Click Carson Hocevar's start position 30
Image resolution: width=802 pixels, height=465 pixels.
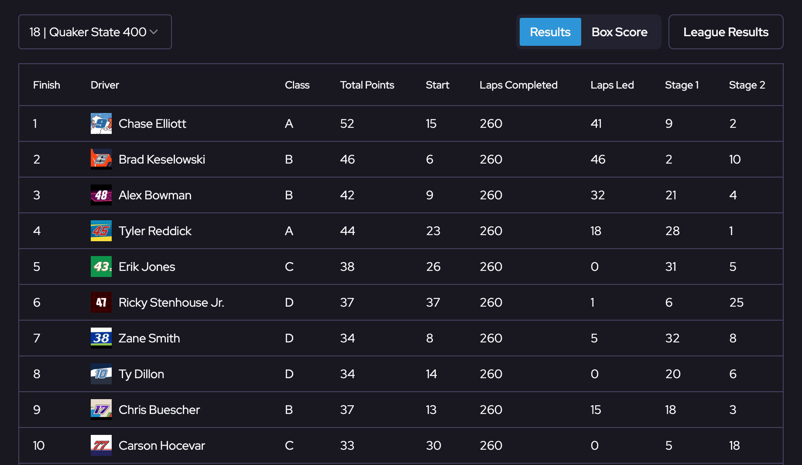(x=434, y=445)
